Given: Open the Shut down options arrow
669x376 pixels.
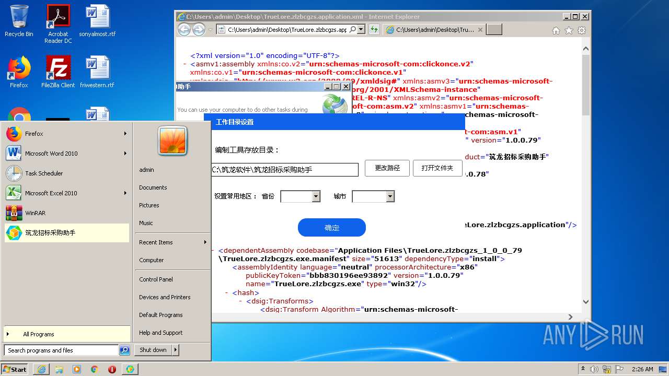Looking at the screenshot, I should [x=176, y=350].
